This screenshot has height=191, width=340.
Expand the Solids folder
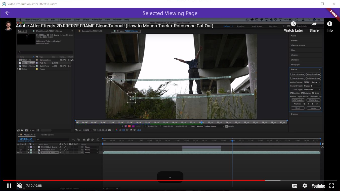point(18,69)
